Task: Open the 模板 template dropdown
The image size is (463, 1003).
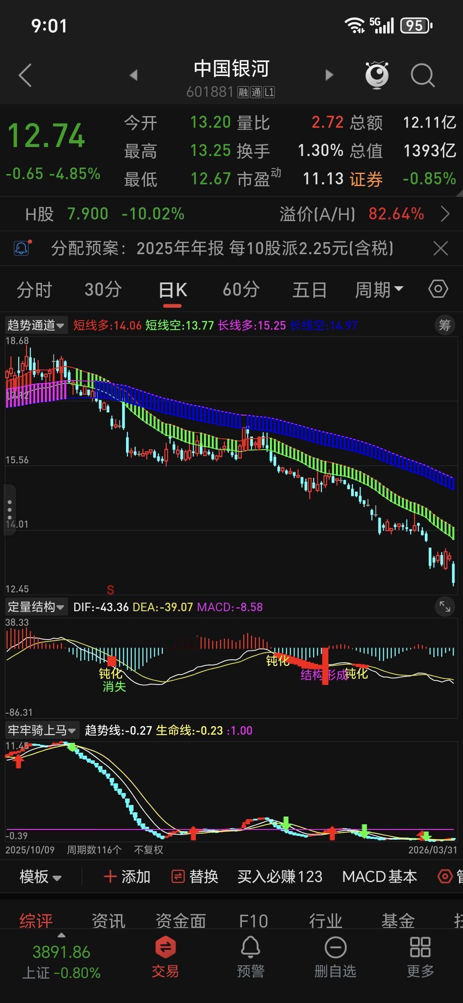Action: pos(40,877)
